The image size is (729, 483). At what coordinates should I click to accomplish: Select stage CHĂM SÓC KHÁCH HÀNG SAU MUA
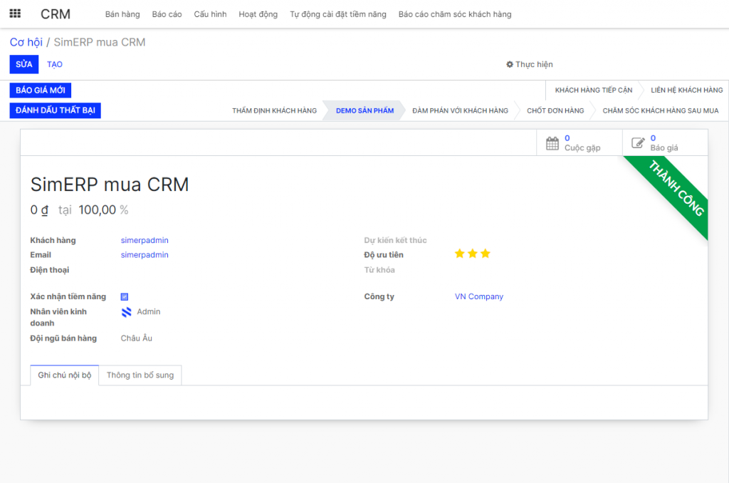[x=660, y=110]
